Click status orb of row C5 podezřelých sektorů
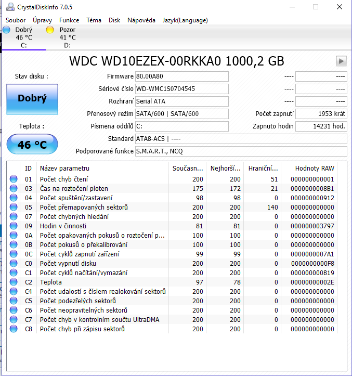This screenshot has height=376, width=352. point(14,301)
